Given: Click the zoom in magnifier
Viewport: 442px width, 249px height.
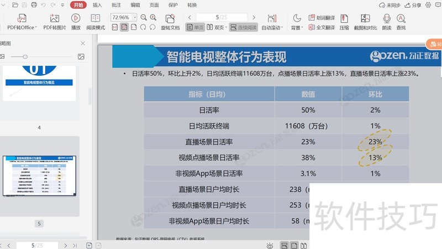Looking at the screenshot, I should 153,18.
